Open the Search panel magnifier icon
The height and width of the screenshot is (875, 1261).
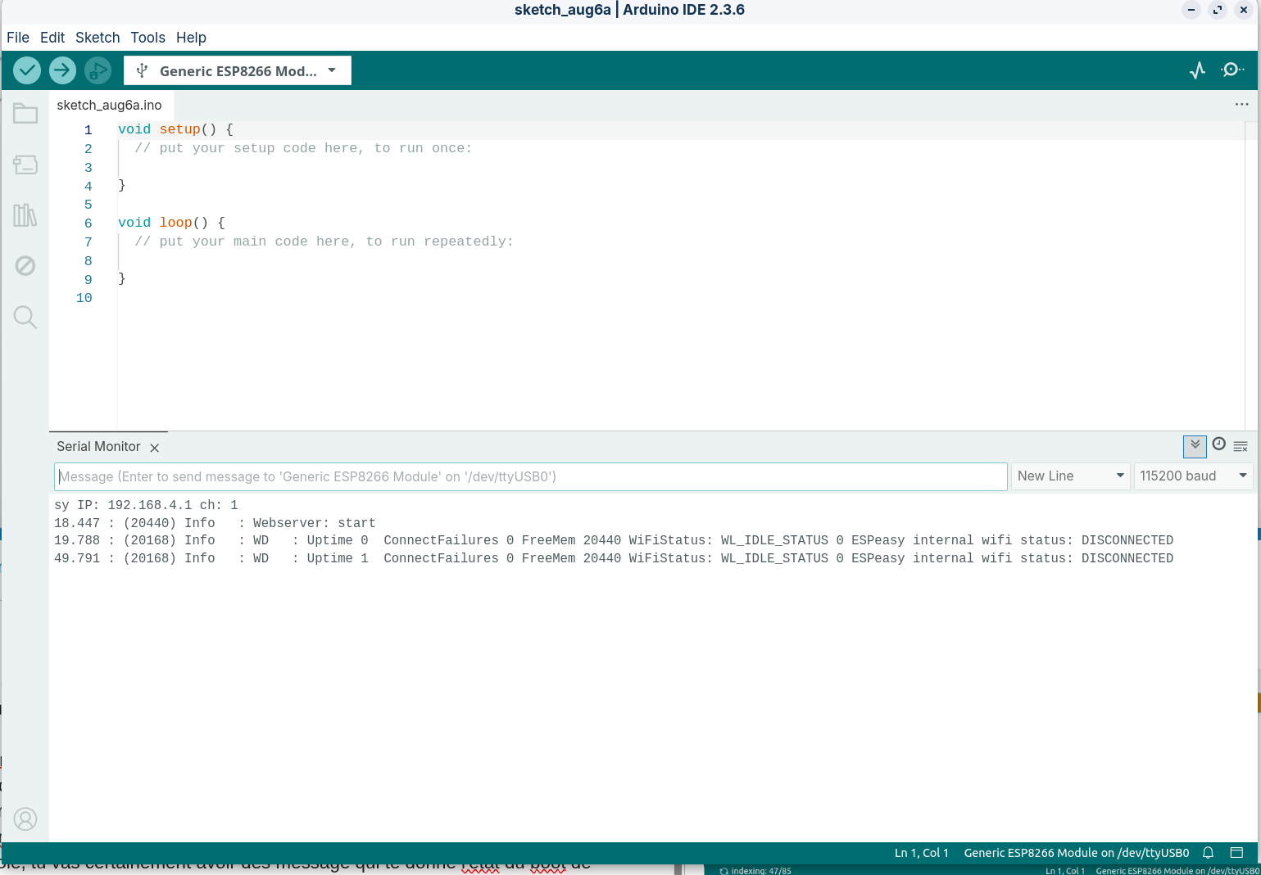pyautogui.click(x=25, y=317)
